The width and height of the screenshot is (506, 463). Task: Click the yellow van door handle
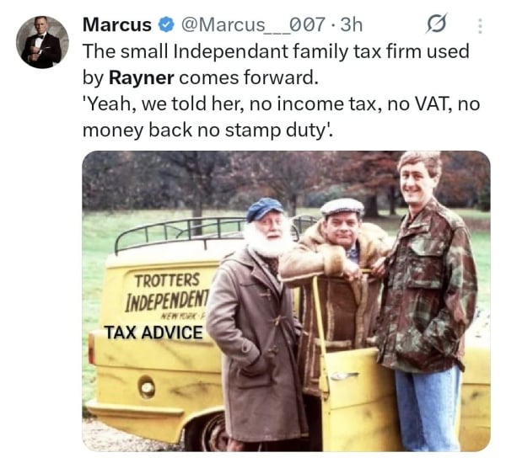(x=344, y=375)
